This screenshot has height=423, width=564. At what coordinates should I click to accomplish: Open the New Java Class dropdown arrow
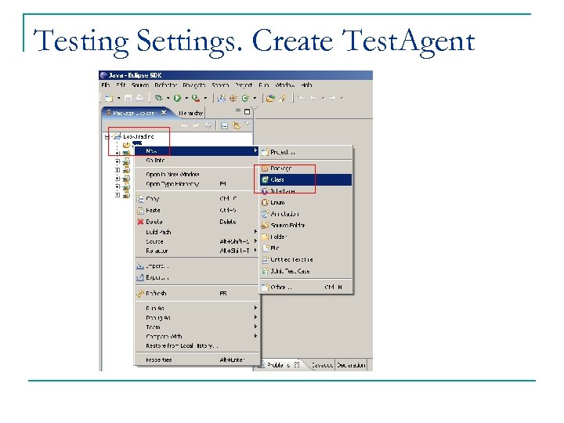click(255, 98)
